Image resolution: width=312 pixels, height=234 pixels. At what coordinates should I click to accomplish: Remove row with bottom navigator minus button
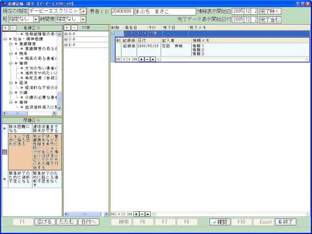pyautogui.click(x=142, y=214)
